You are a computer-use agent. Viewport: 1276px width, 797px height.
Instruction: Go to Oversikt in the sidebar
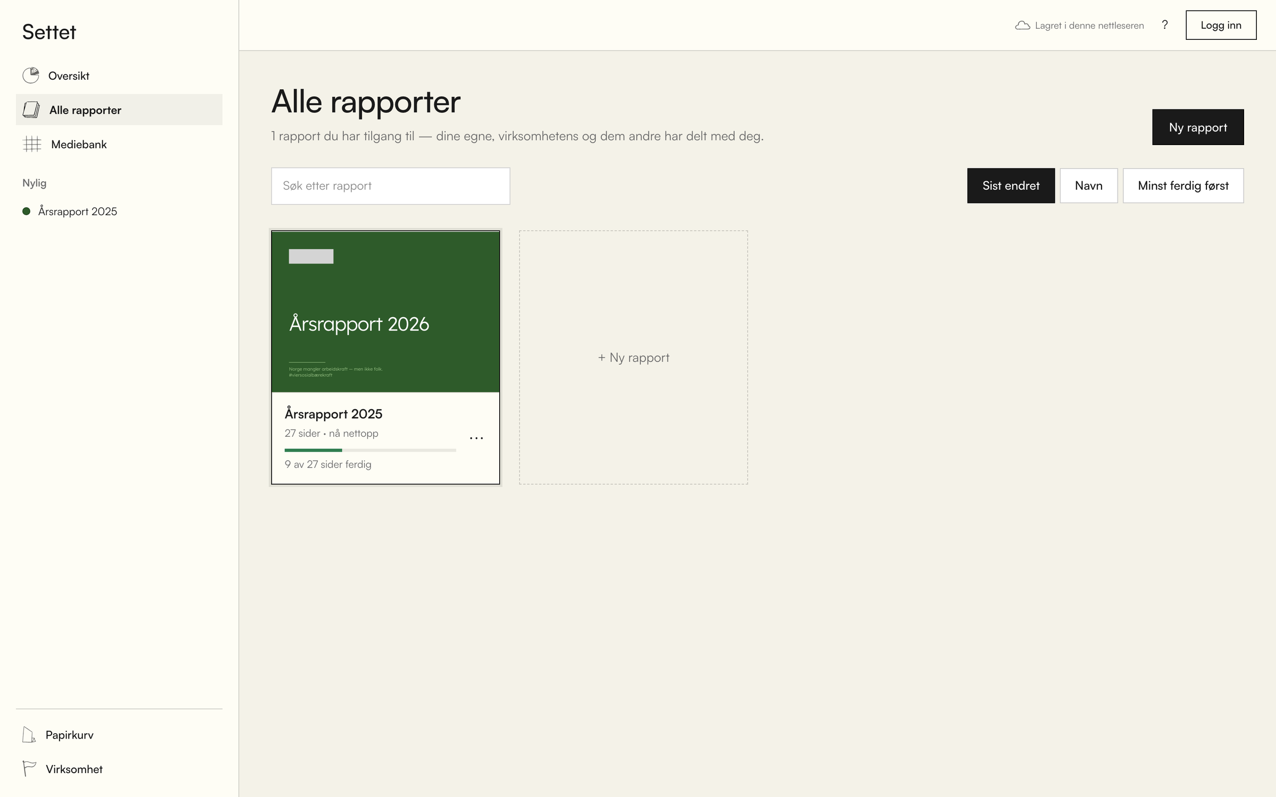(119, 75)
